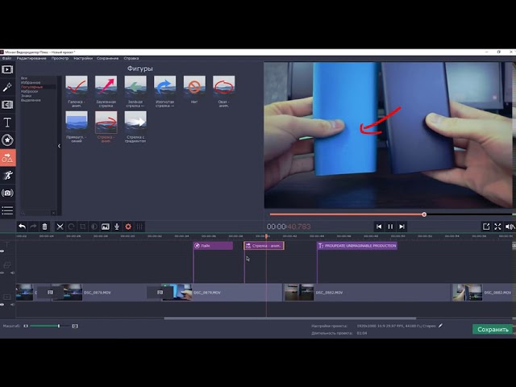Click the zoom-in icon after the scale slider
This screenshot has height=387, width=516.
point(75,326)
